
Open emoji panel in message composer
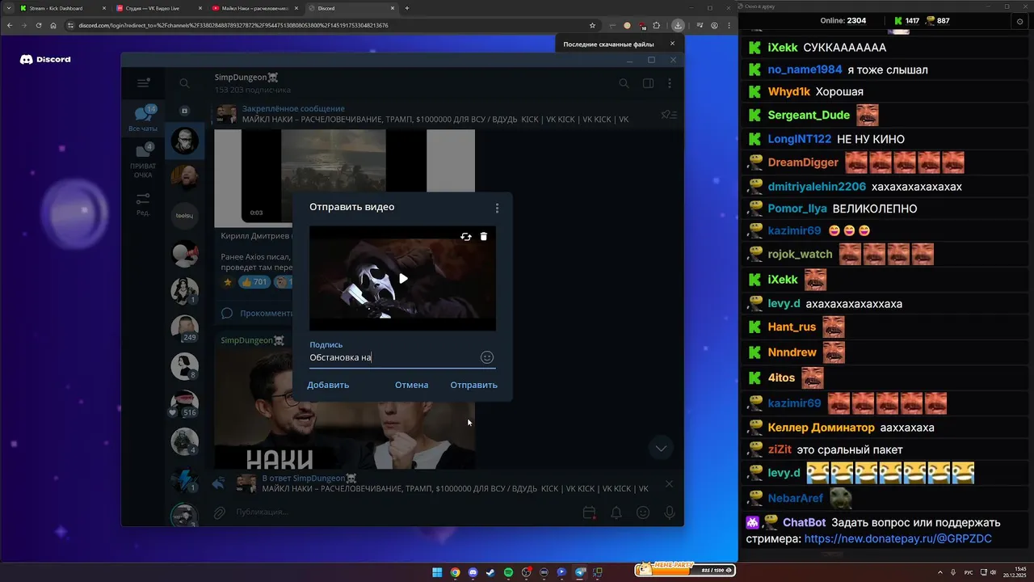643,512
